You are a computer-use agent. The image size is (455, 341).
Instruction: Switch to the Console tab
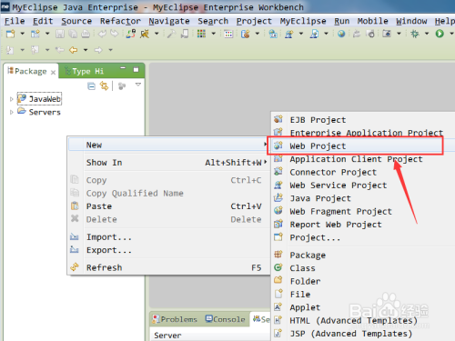[226, 319]
